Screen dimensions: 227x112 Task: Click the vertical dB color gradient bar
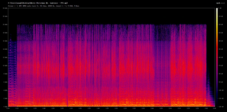(217, 57)
